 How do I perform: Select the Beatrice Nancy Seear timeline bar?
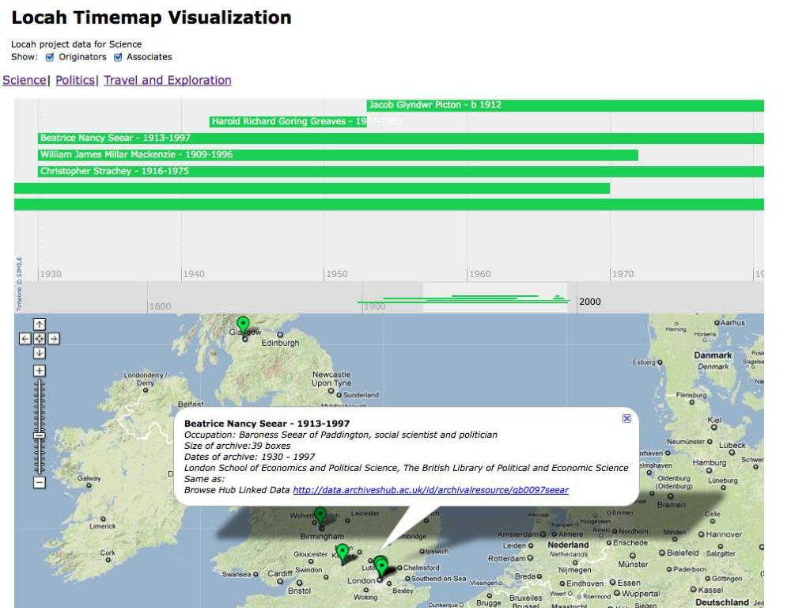[x=401, y=138]
